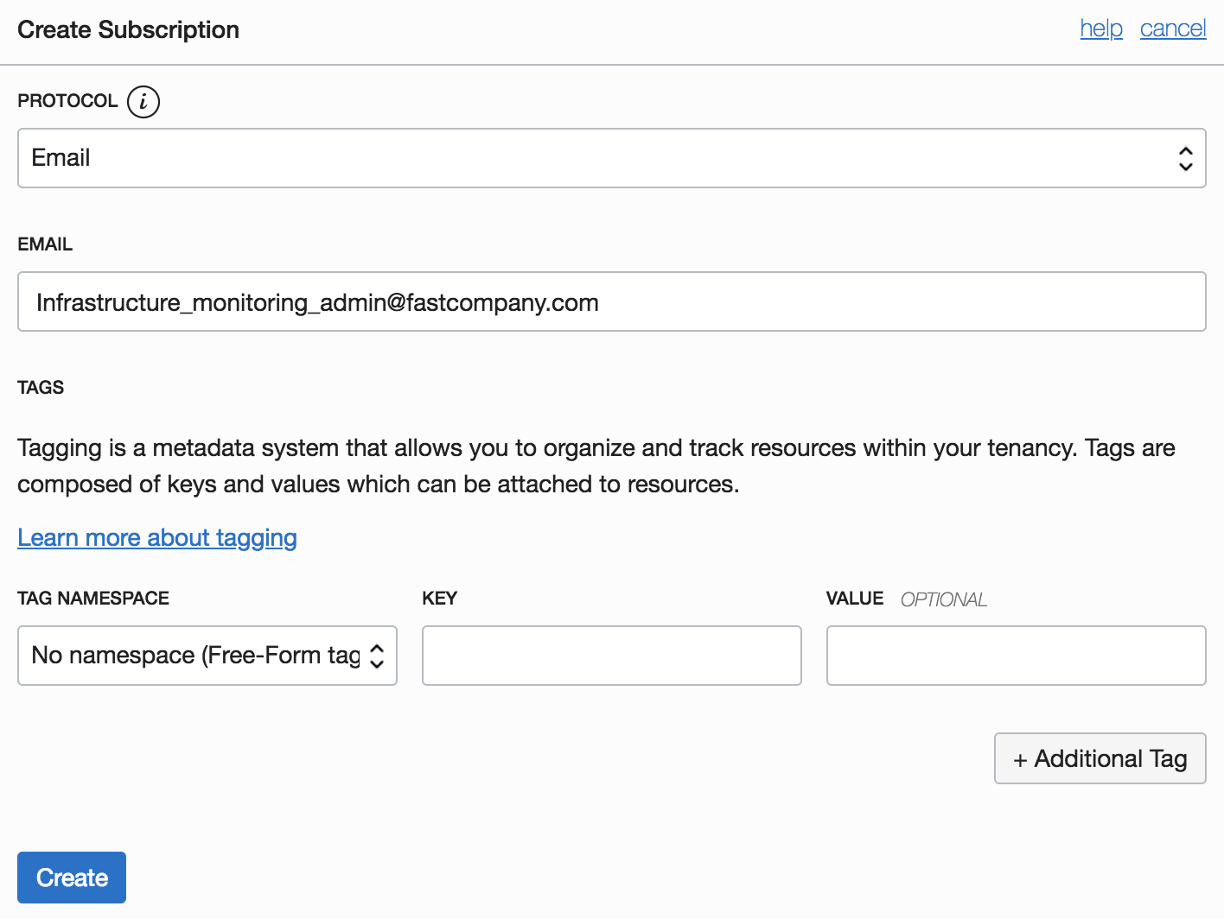The height and width of the screenshot is (919, 1224).
Task: Open the Learn more about tagging link
Action: point(157,537)
